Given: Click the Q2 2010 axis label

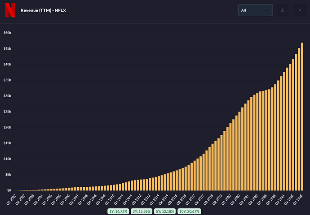Looking at the screenshot, I should 110,200.
